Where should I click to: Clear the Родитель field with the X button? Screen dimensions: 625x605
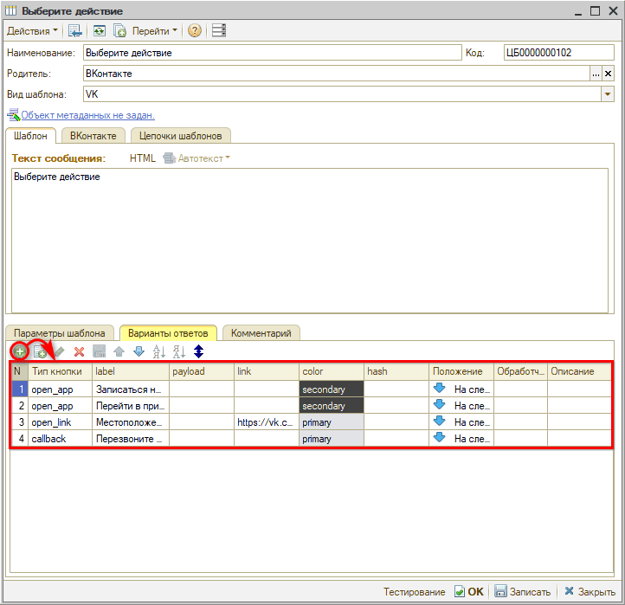608,74
